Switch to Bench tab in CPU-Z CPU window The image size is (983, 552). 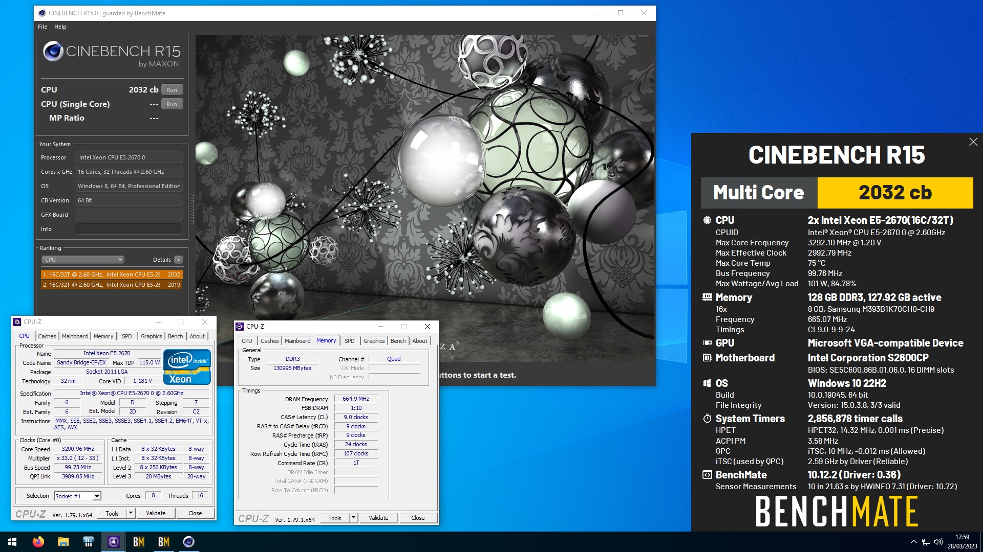tap(176, 336)
